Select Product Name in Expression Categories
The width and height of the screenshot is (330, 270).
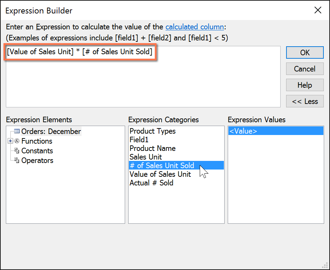point(152,148)
